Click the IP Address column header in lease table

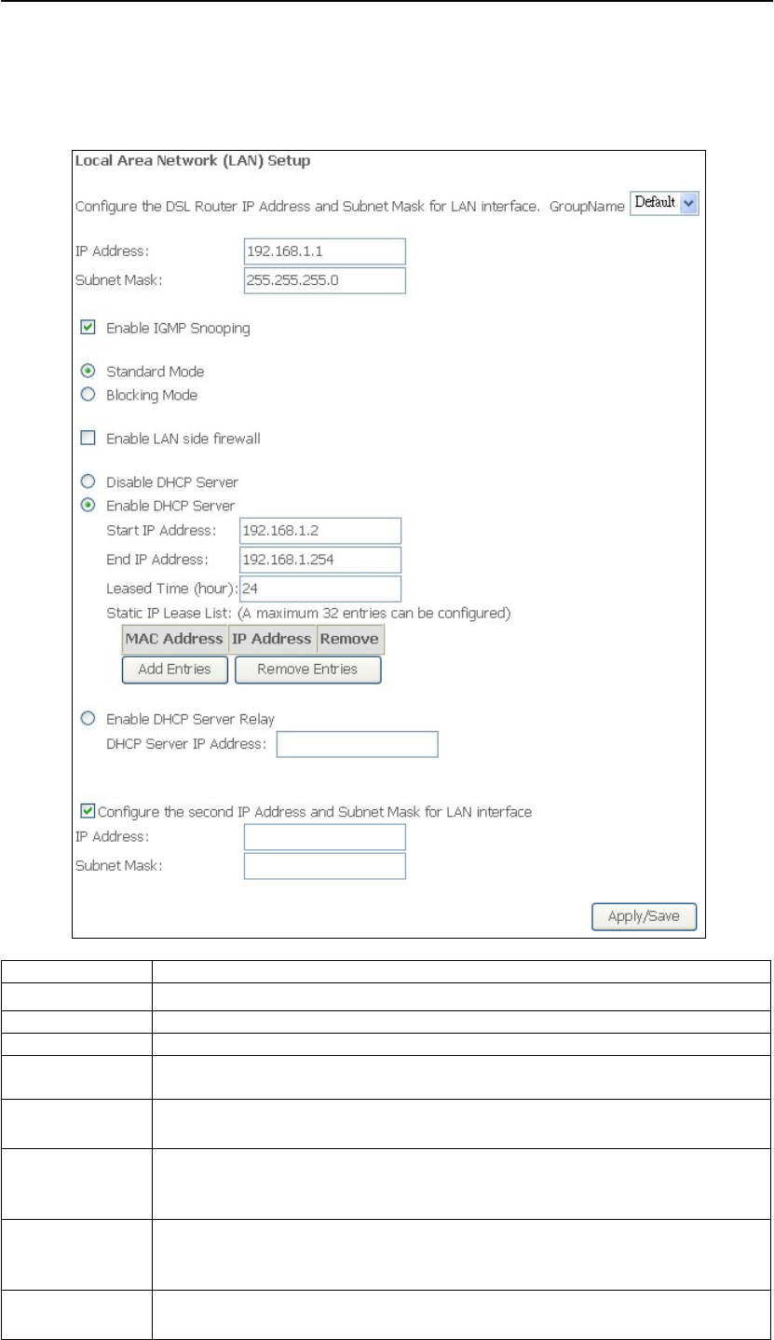tap(273, 639)
